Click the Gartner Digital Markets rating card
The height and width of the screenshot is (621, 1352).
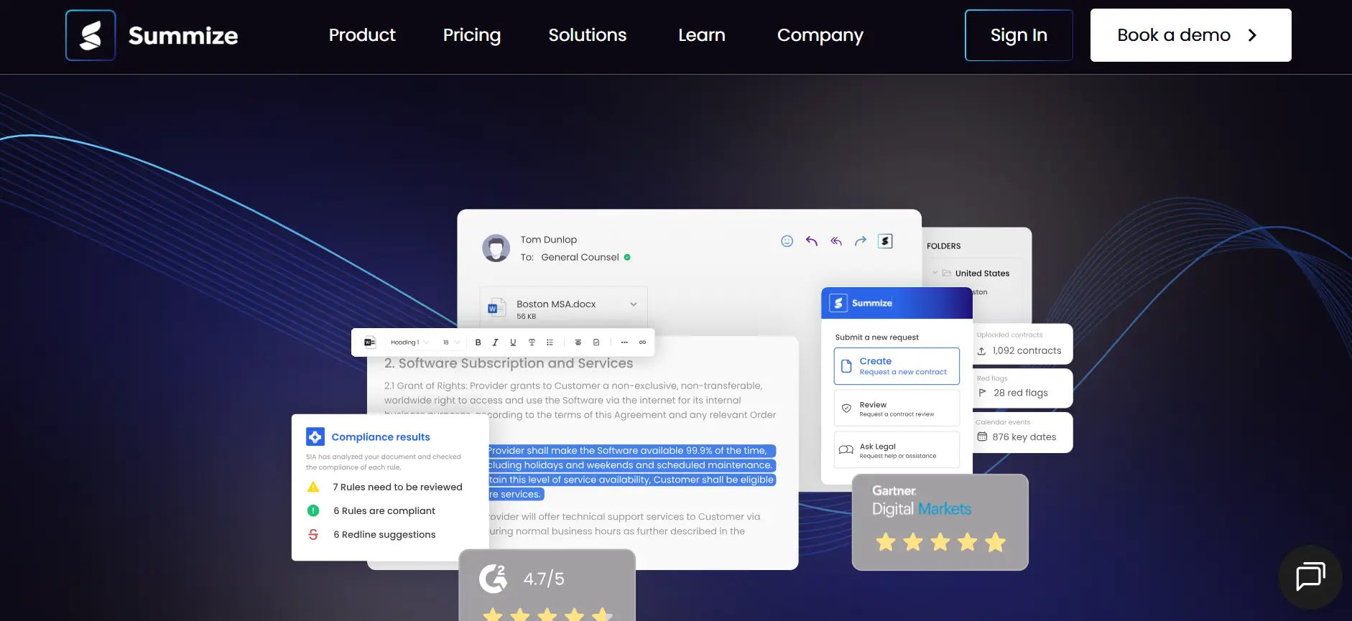940,522
